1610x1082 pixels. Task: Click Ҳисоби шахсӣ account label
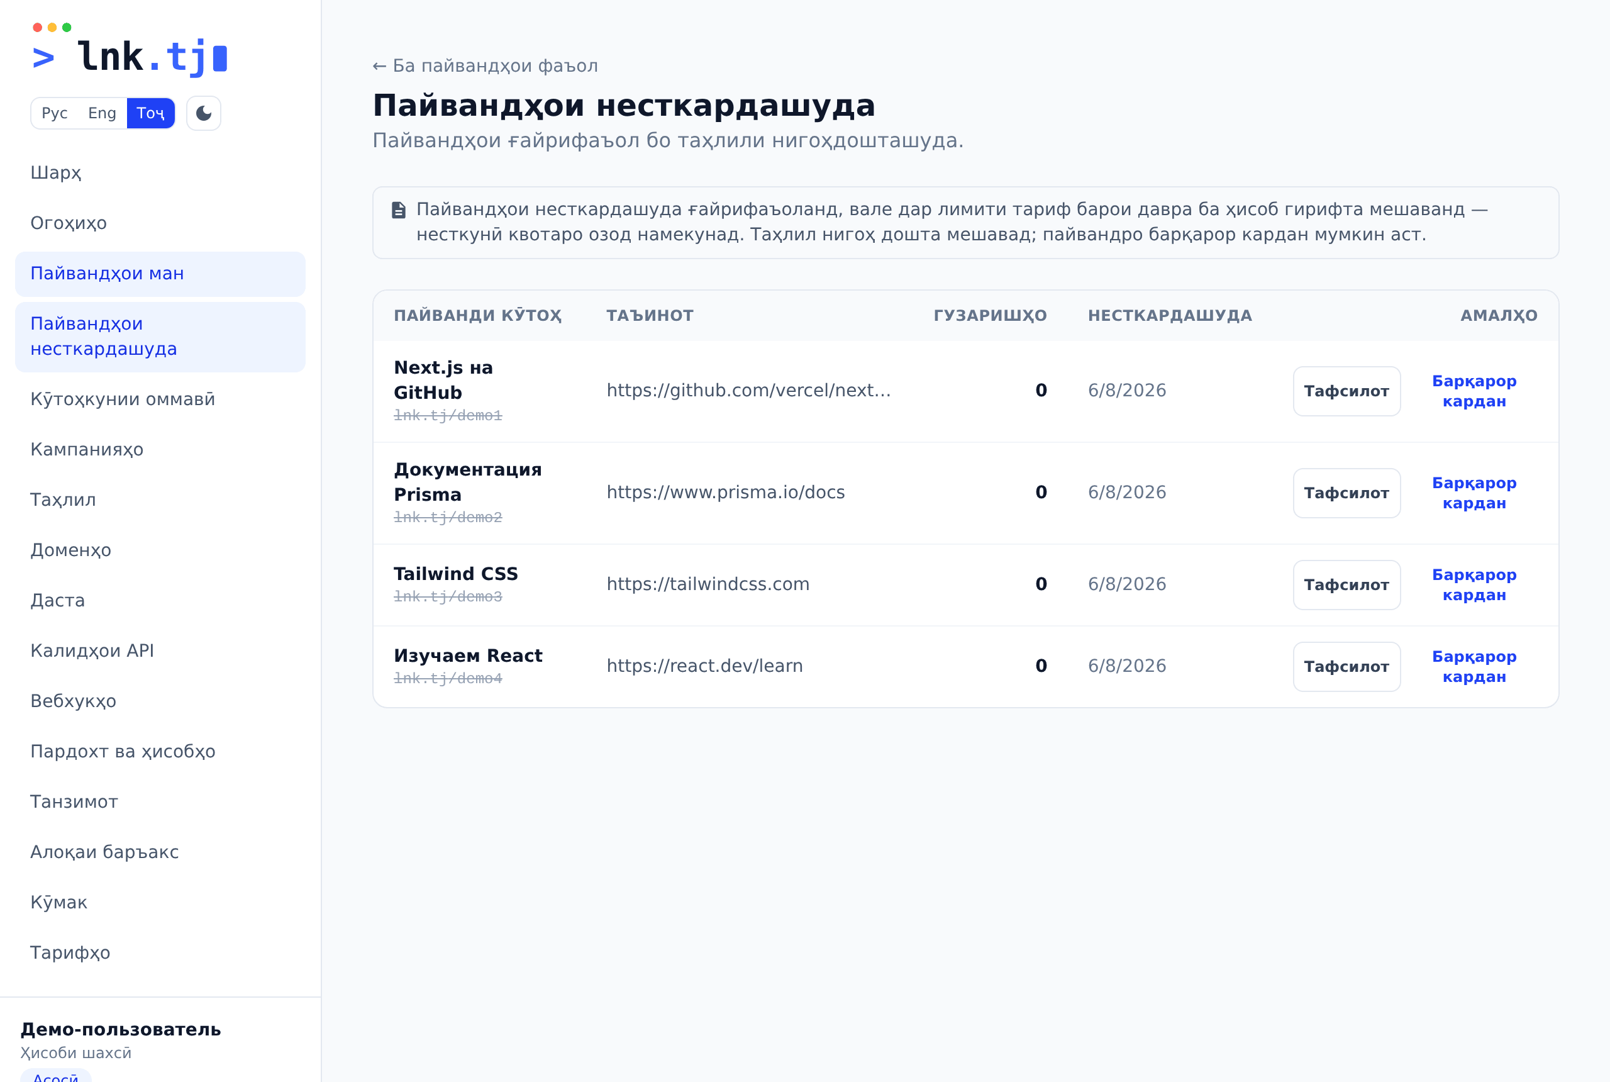pos(76,1053)
